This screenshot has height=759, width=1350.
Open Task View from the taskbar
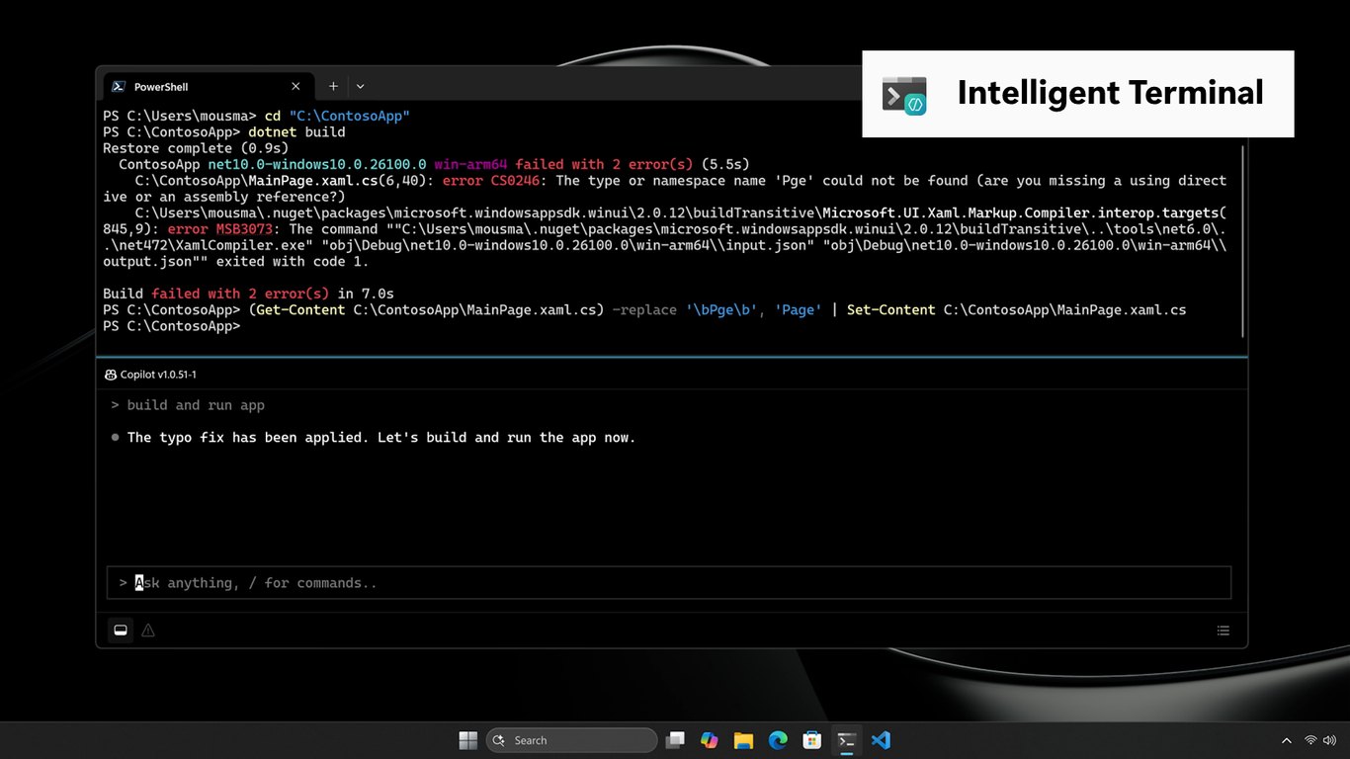tap(675, 740)
